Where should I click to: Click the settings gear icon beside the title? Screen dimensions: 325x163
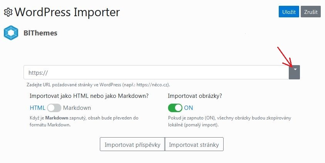point(8,12)
